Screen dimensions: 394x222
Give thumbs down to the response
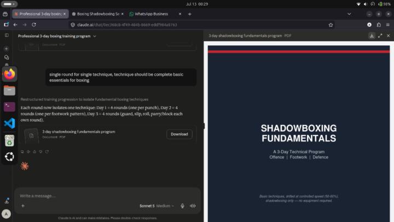click(40, 151)
